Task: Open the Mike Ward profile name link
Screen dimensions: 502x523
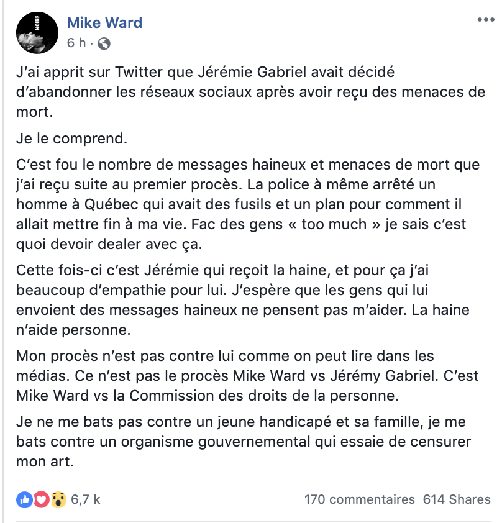Action: (x=105, y=23)
